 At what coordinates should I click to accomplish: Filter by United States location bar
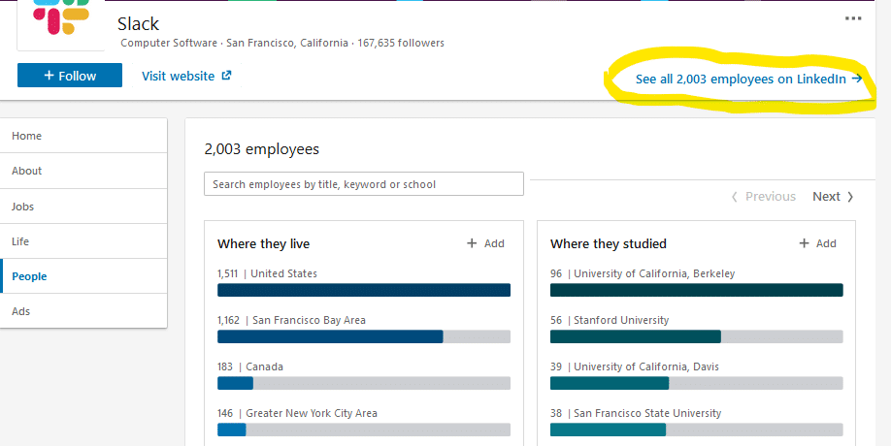click(x=364, y=290)
